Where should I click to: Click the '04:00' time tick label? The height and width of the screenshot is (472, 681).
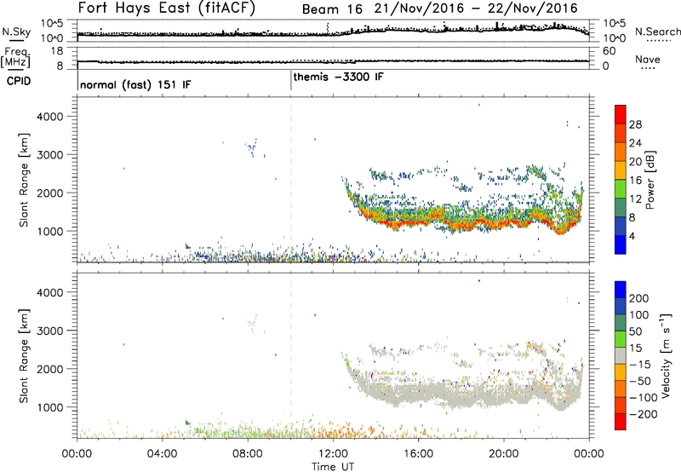point(162,454)
